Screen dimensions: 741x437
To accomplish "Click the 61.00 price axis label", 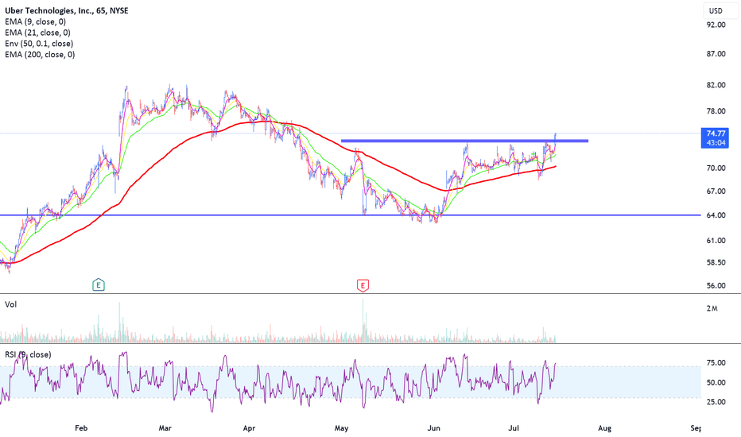I will pyautogui.click(x=716, y=241).
